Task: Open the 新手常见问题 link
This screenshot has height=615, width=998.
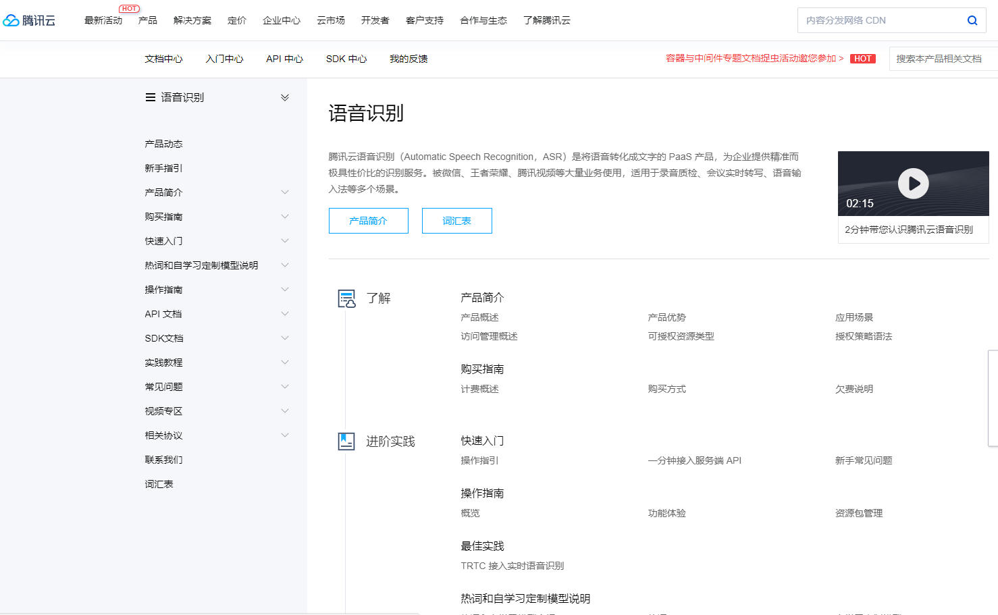Action: click(x=864, y=460)
